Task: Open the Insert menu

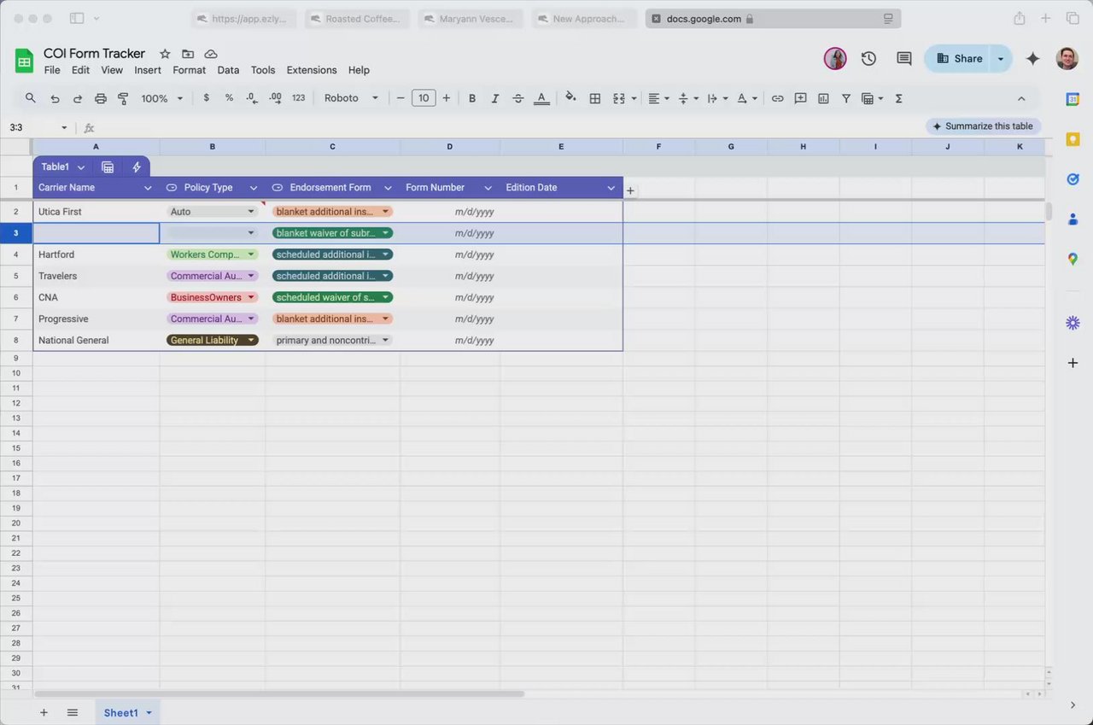Action: [148, 70]
